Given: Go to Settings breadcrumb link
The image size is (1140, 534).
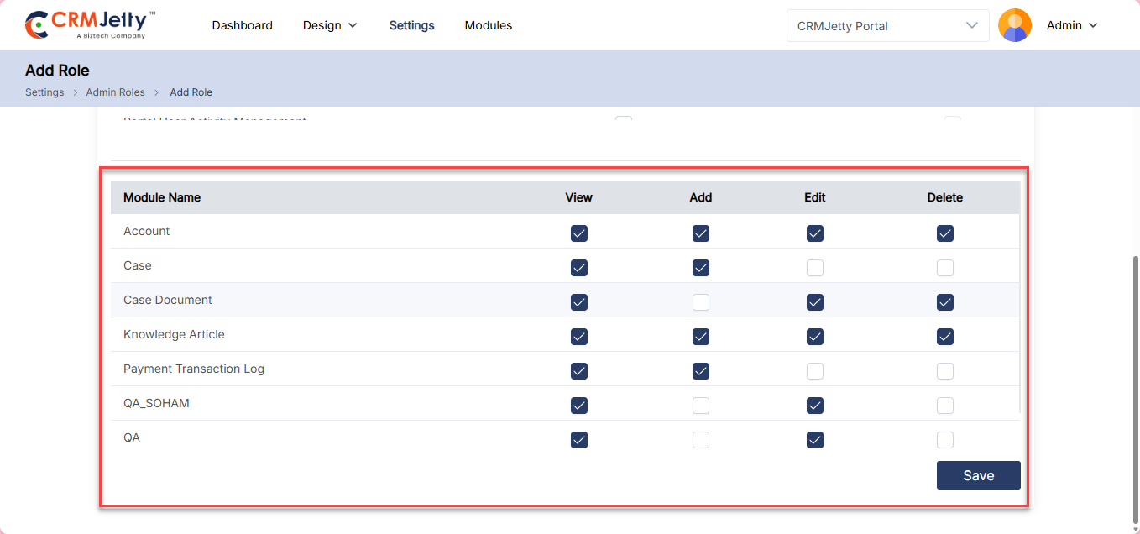Looking at the screenshot, I should (44, 92).
